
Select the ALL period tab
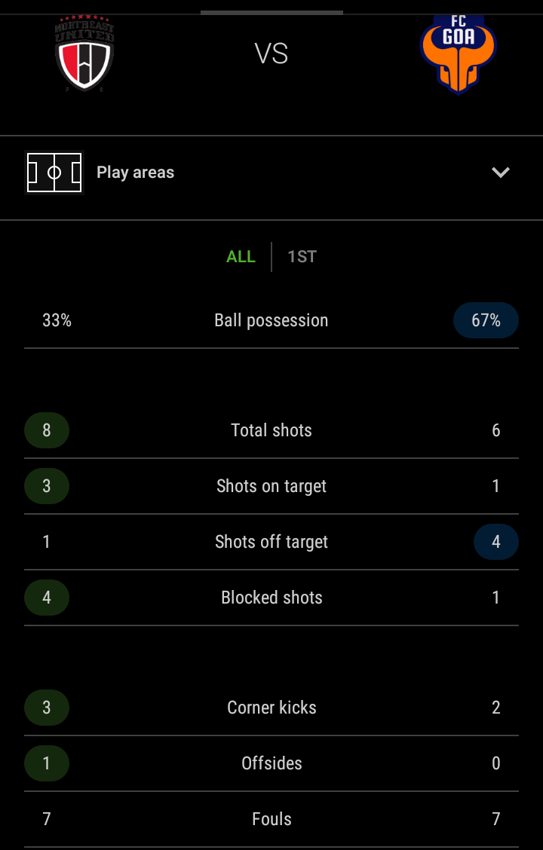coord(241,257)
